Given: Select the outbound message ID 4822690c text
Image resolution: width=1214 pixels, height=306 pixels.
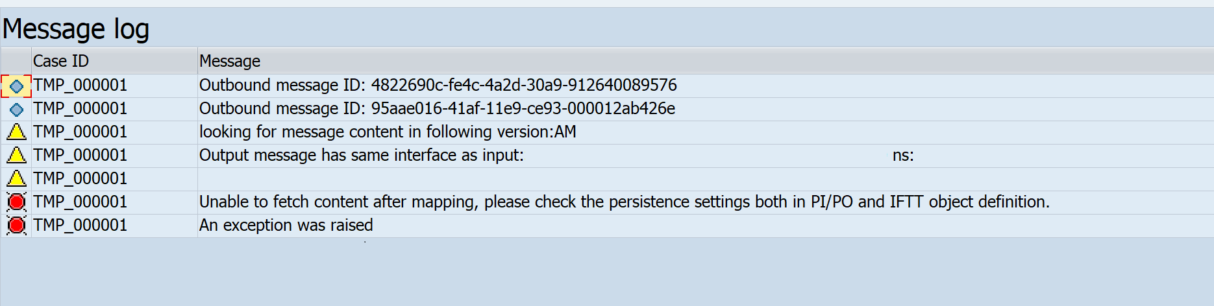Looking at the screenshot, I should (438, 85).
